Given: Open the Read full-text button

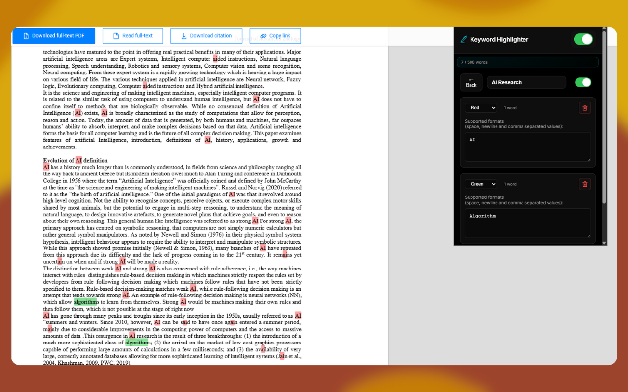Looking at the screenshot, I should (x=132, y=36).
